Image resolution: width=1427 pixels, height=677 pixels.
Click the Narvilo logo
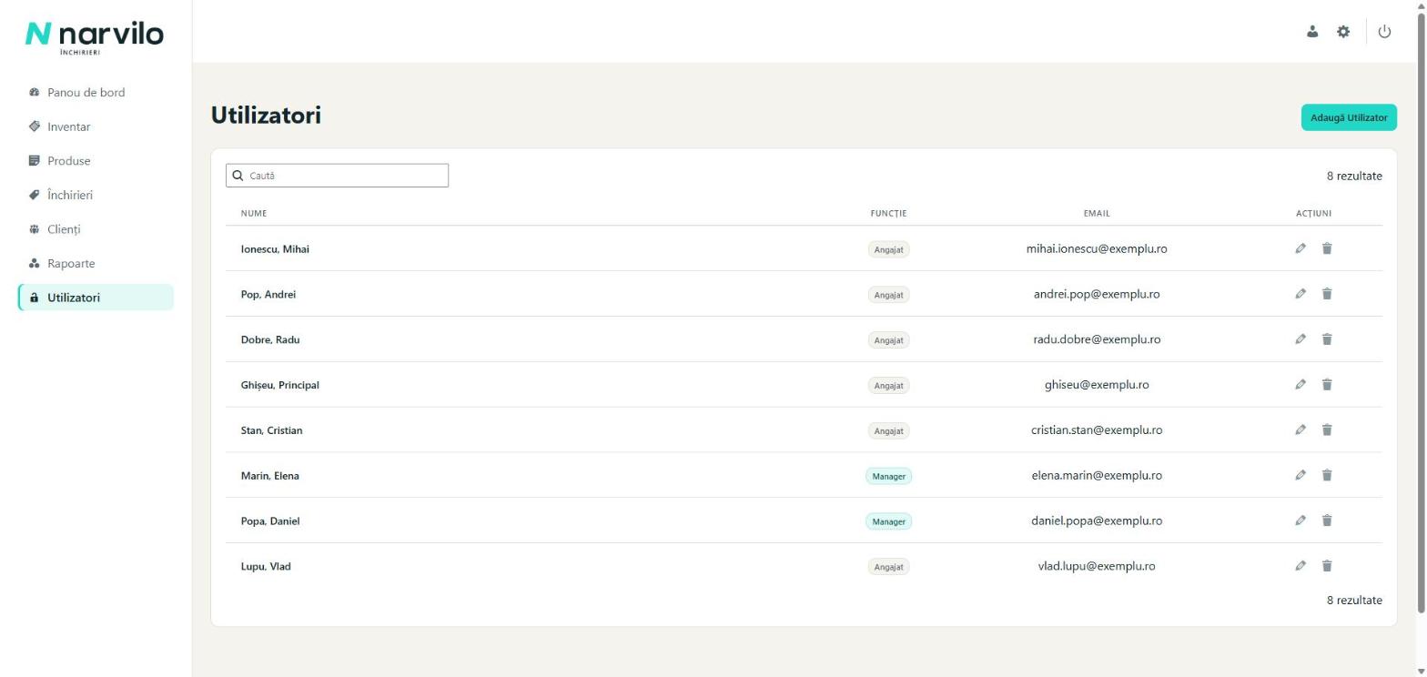[x=95, y=36]
